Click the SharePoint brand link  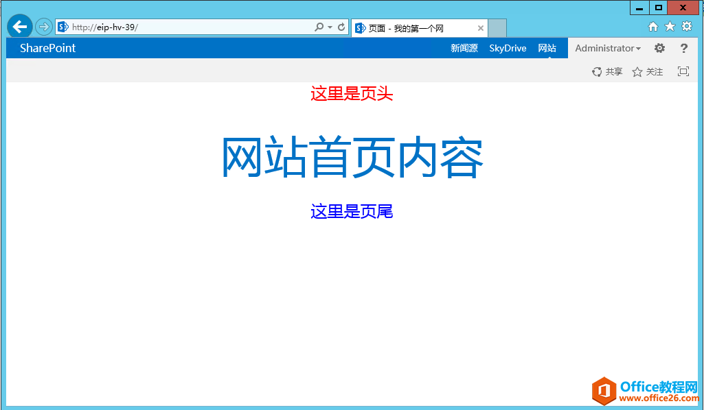pos(47,48)
